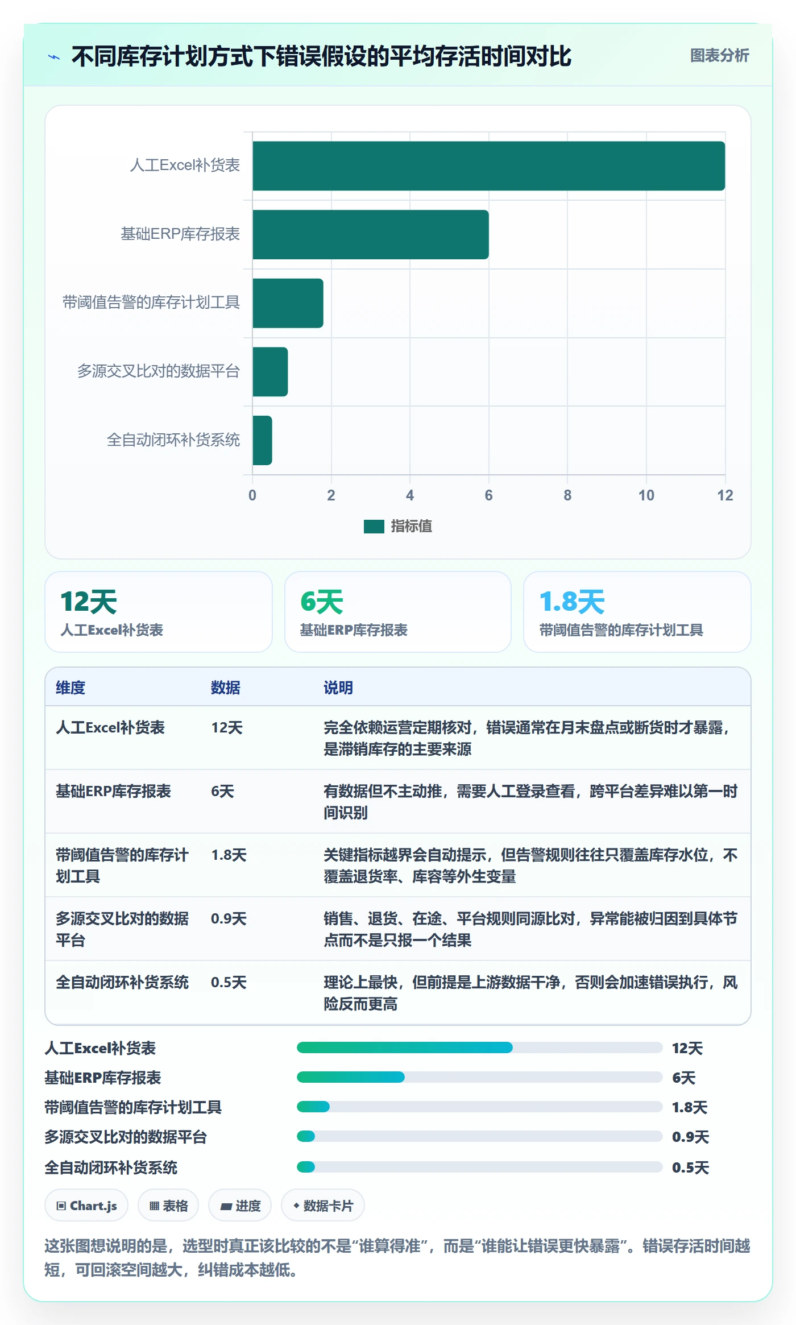Click the 1.8天 cell in the table
Viewport: 796px width, 1325px height.
[x=229, y=855]
